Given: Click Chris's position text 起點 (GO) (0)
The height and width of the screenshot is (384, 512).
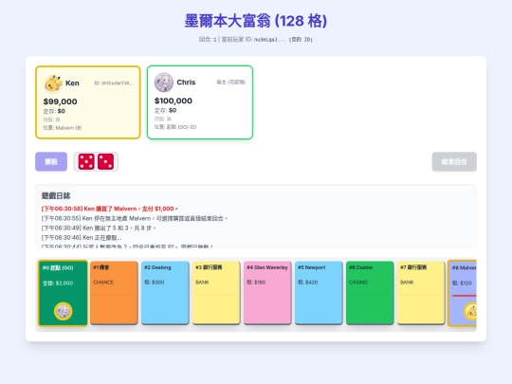Looking at the screenshot, I should pyautogui.click(x=175, y=127).
